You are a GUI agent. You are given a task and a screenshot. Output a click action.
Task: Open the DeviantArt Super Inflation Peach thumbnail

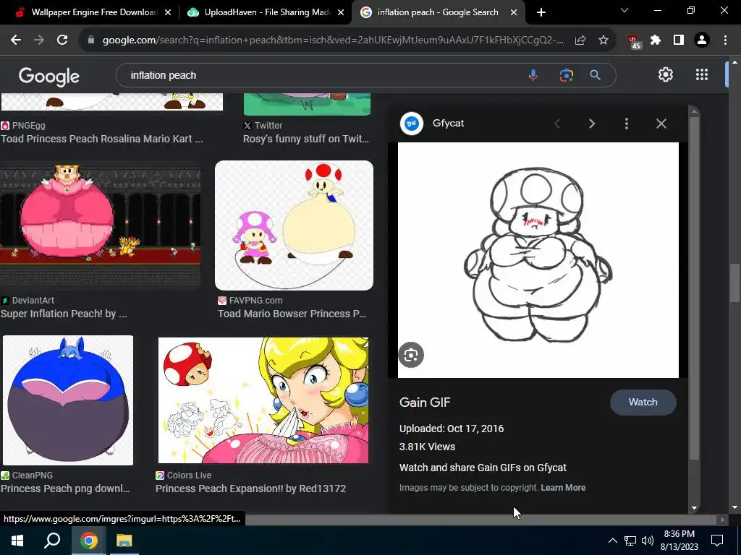[x=100, y=225]
